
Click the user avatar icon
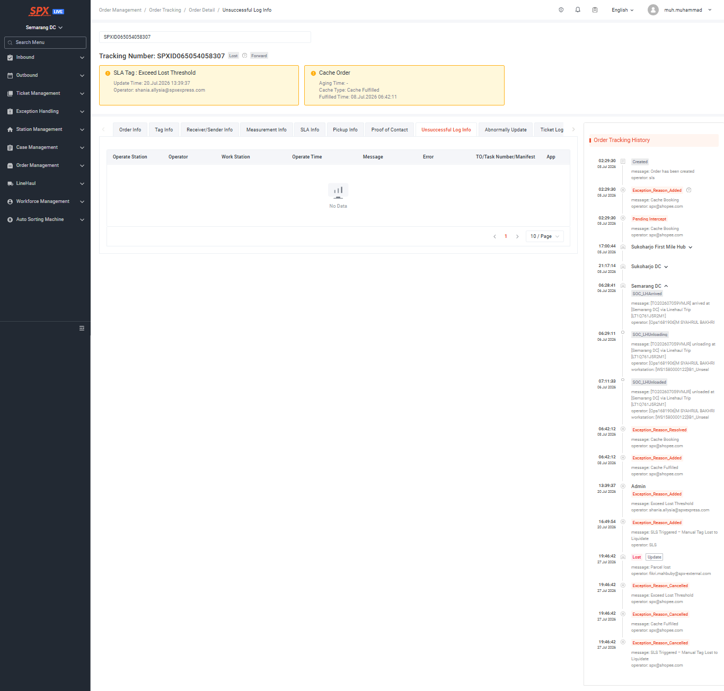(x=653, y=10)
